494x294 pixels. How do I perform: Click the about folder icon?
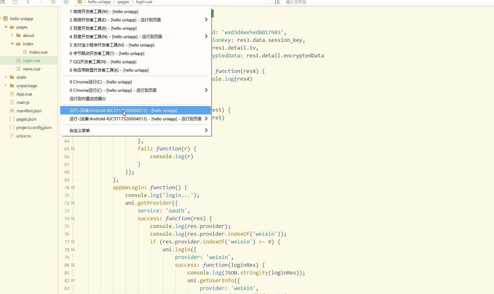coord(19,35)
